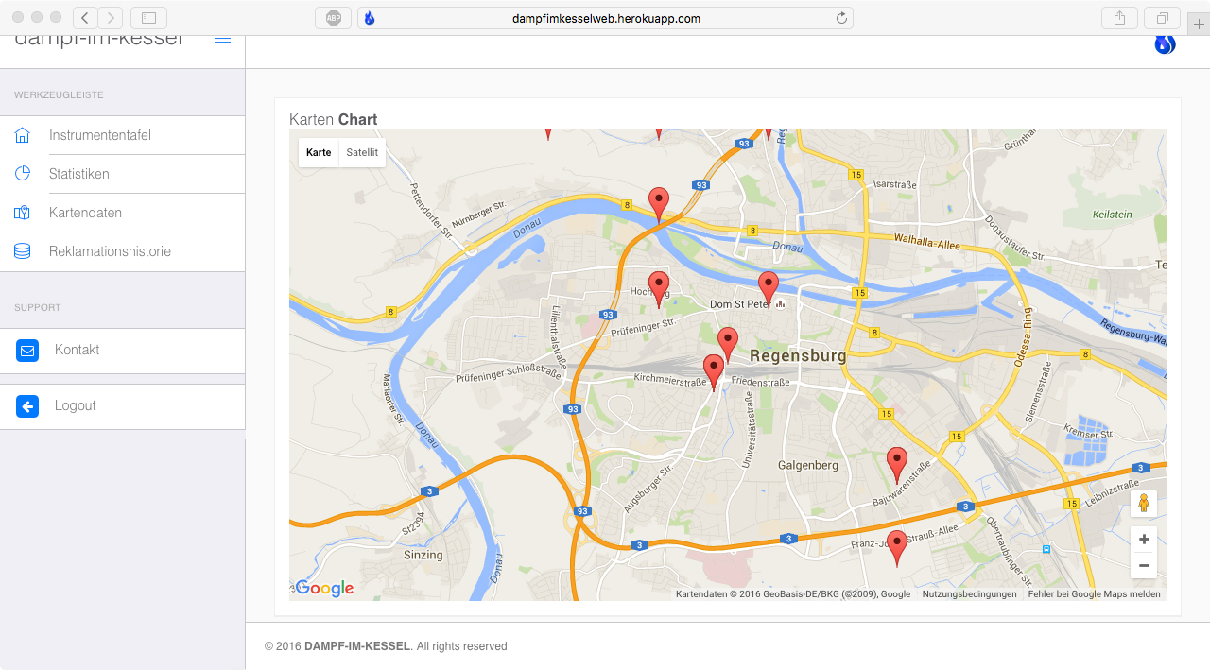
Task: Show all tabs in Safari
Action: [1162, 18]
